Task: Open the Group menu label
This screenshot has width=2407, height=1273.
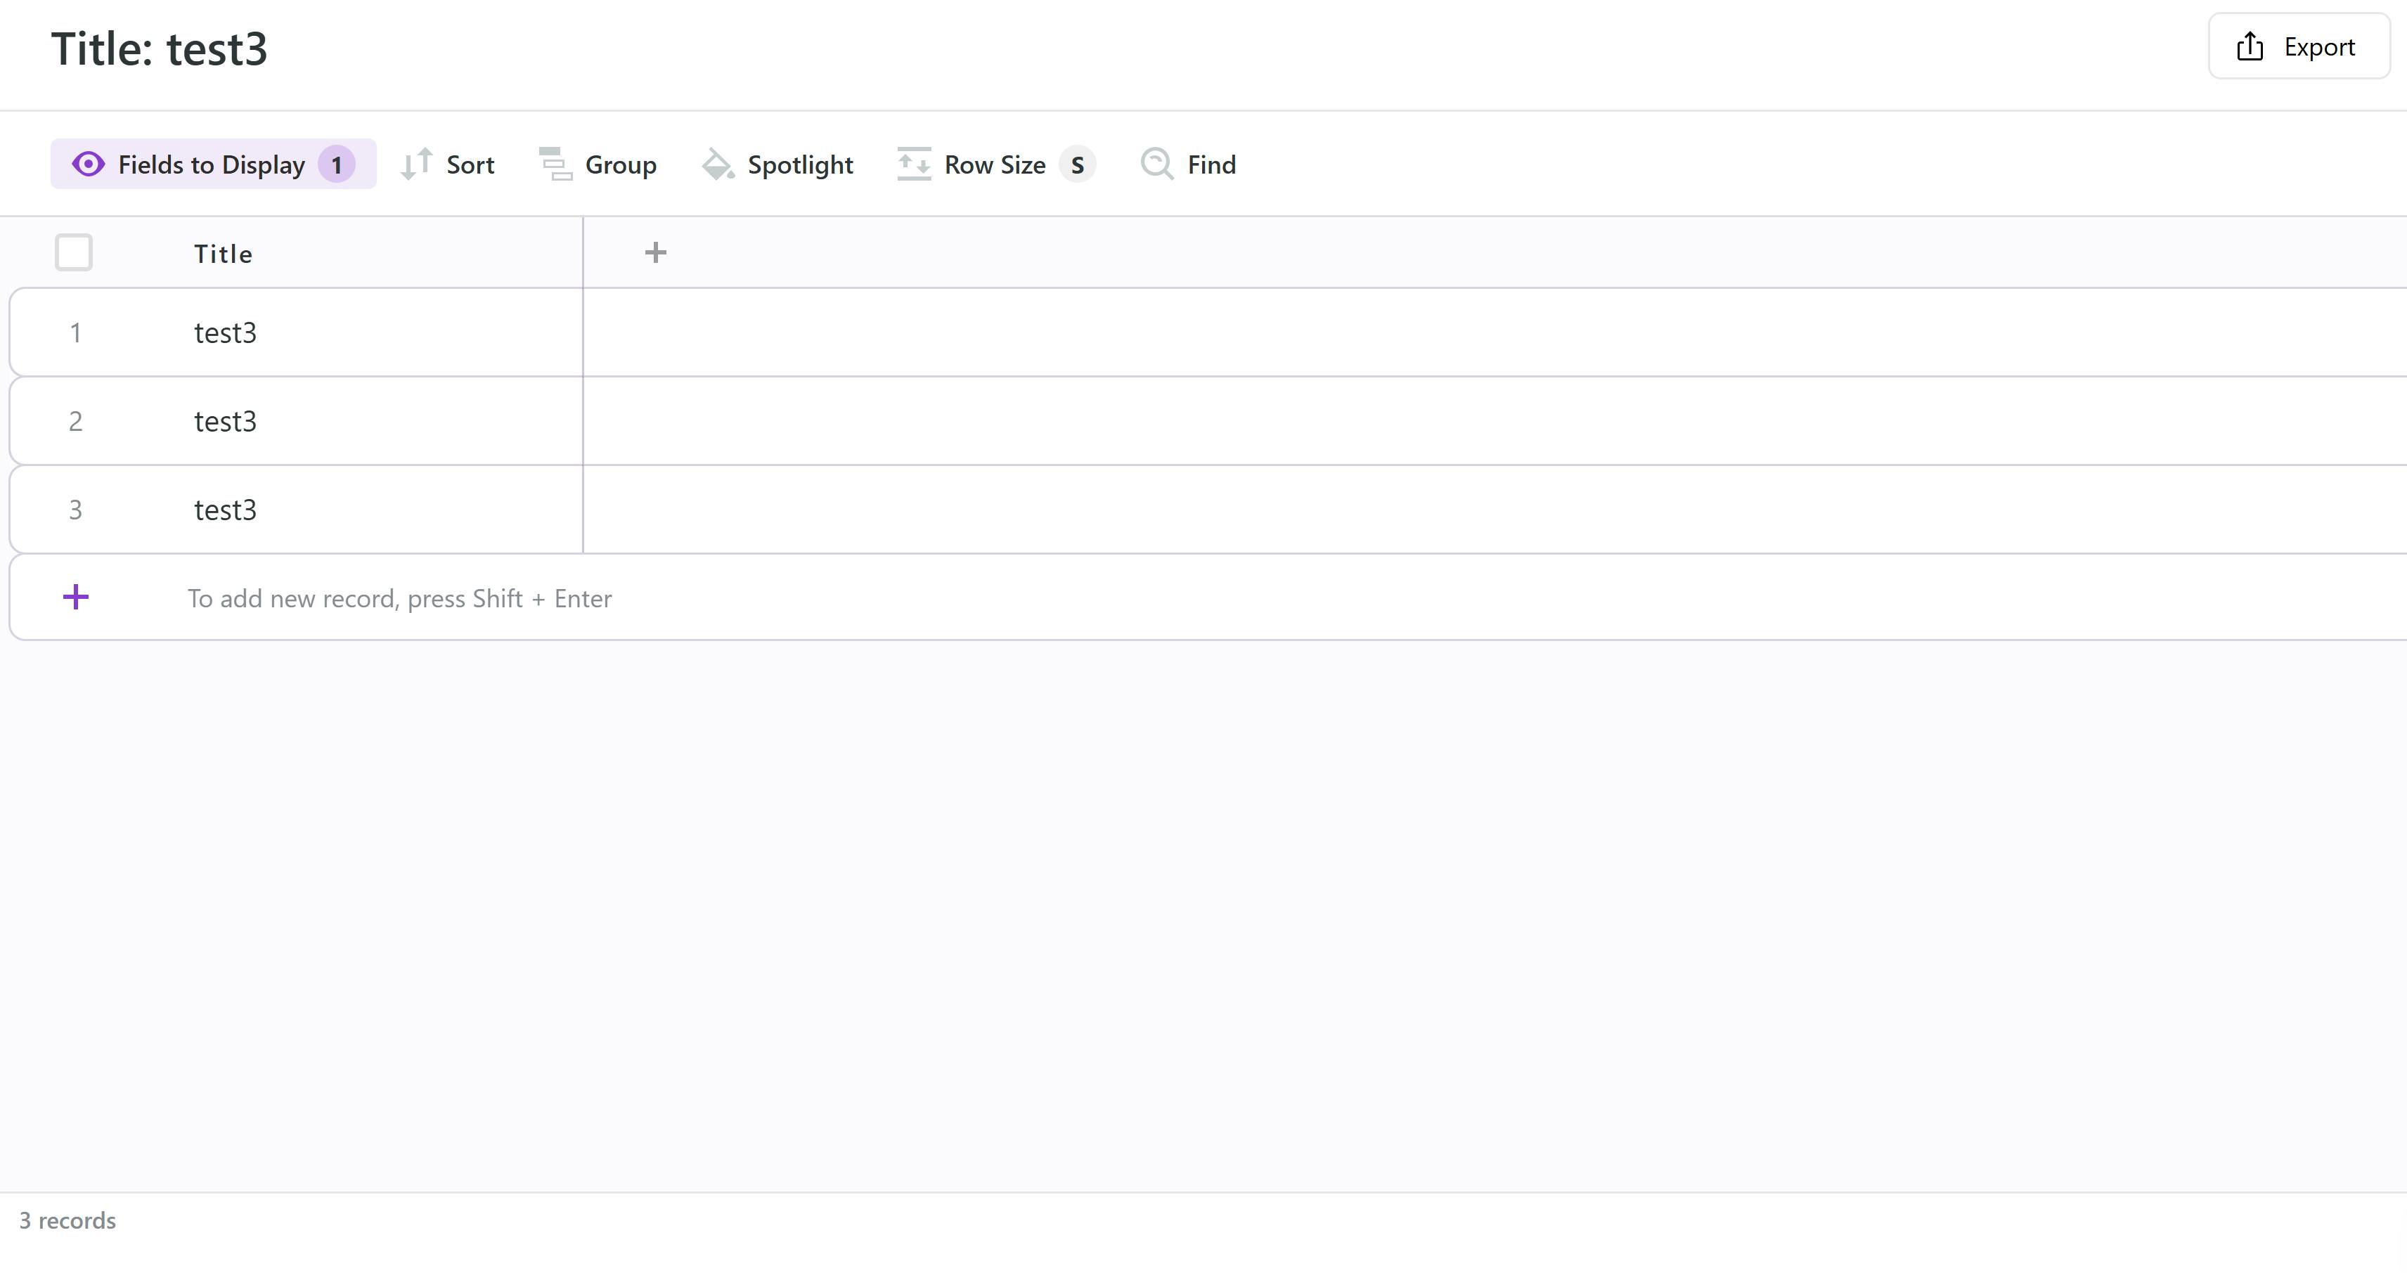Action: pyautogui.click(x=621, y=165)
